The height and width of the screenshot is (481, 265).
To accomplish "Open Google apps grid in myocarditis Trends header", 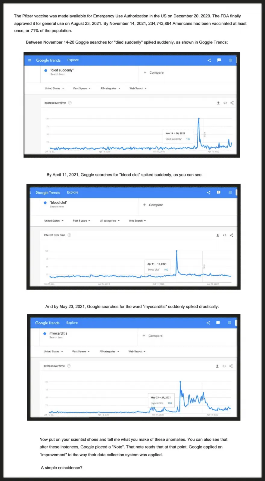I will point(229,323).
